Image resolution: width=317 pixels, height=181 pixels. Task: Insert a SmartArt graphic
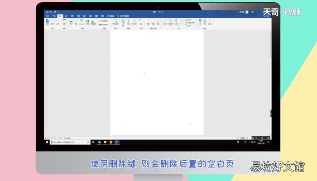pyautogui.click(x=82, y=22)
